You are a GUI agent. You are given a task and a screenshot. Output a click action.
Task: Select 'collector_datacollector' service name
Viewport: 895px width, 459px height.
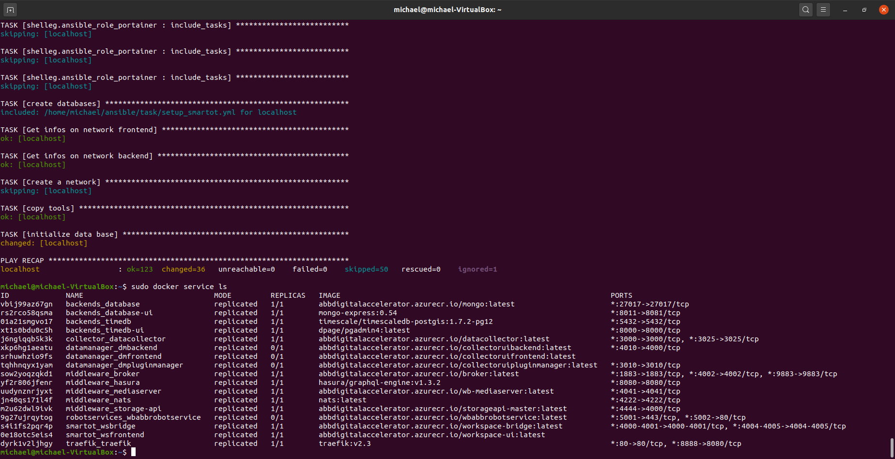tap(116, 339)
